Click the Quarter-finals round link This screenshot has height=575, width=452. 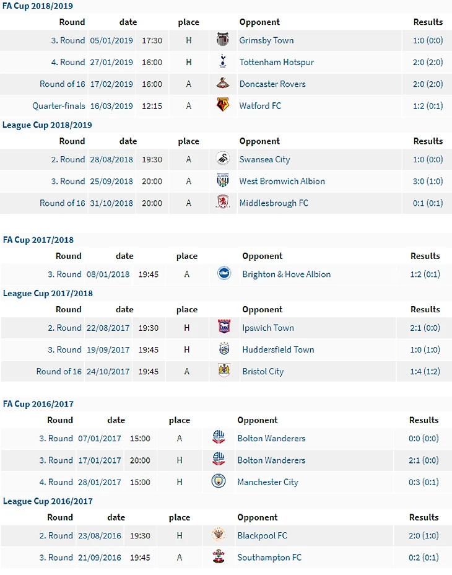[59, 105]
